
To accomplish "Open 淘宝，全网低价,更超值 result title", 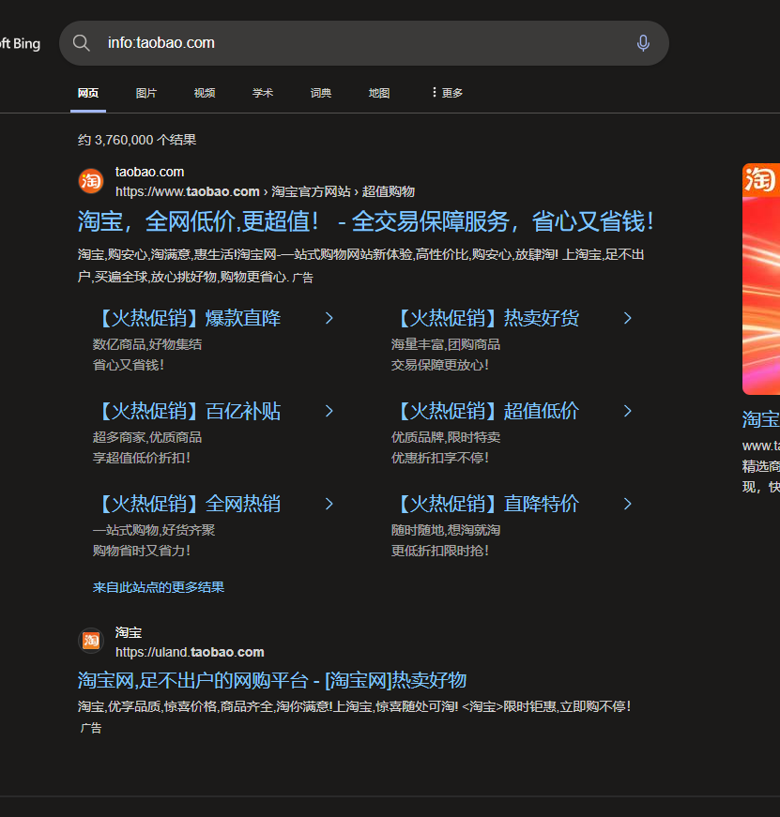I will [365, 221].
